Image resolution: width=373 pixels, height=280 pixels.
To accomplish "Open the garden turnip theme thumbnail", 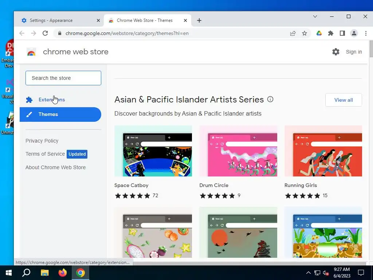I will click(323, 232).
